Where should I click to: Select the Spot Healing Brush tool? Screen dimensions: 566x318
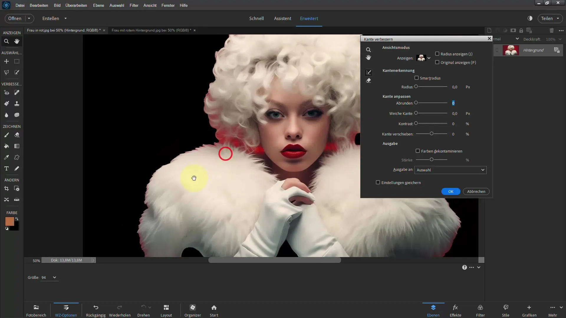coord(17,93)
